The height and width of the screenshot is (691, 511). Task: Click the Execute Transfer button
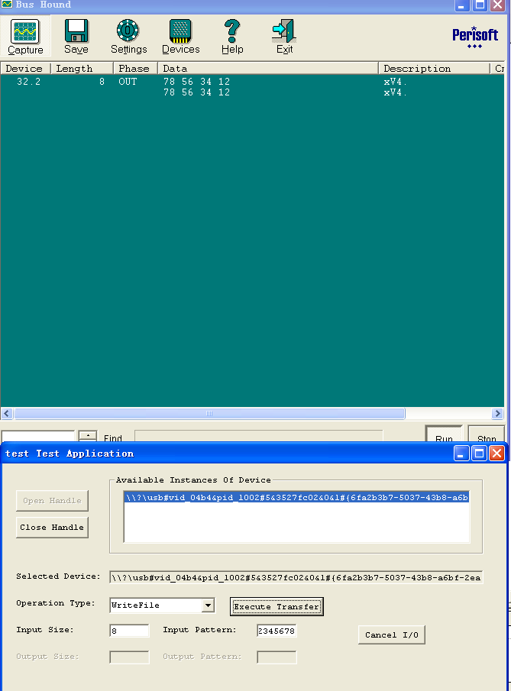277,606
